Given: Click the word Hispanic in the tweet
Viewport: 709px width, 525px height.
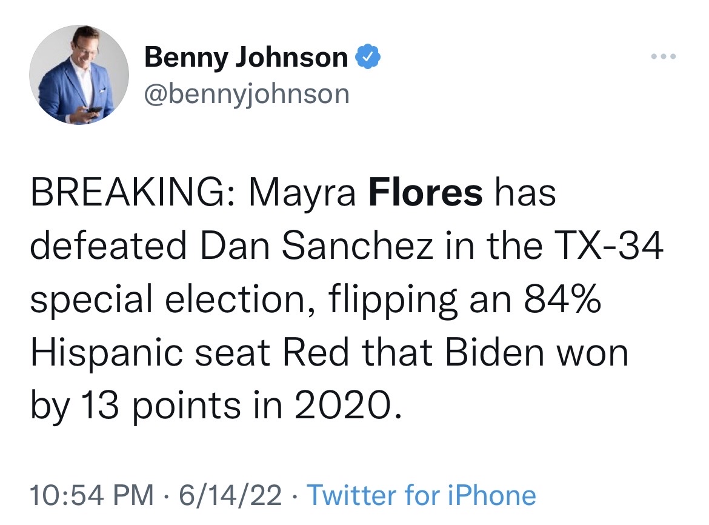Looking at the screenshot, I should [x=107, y=353].
